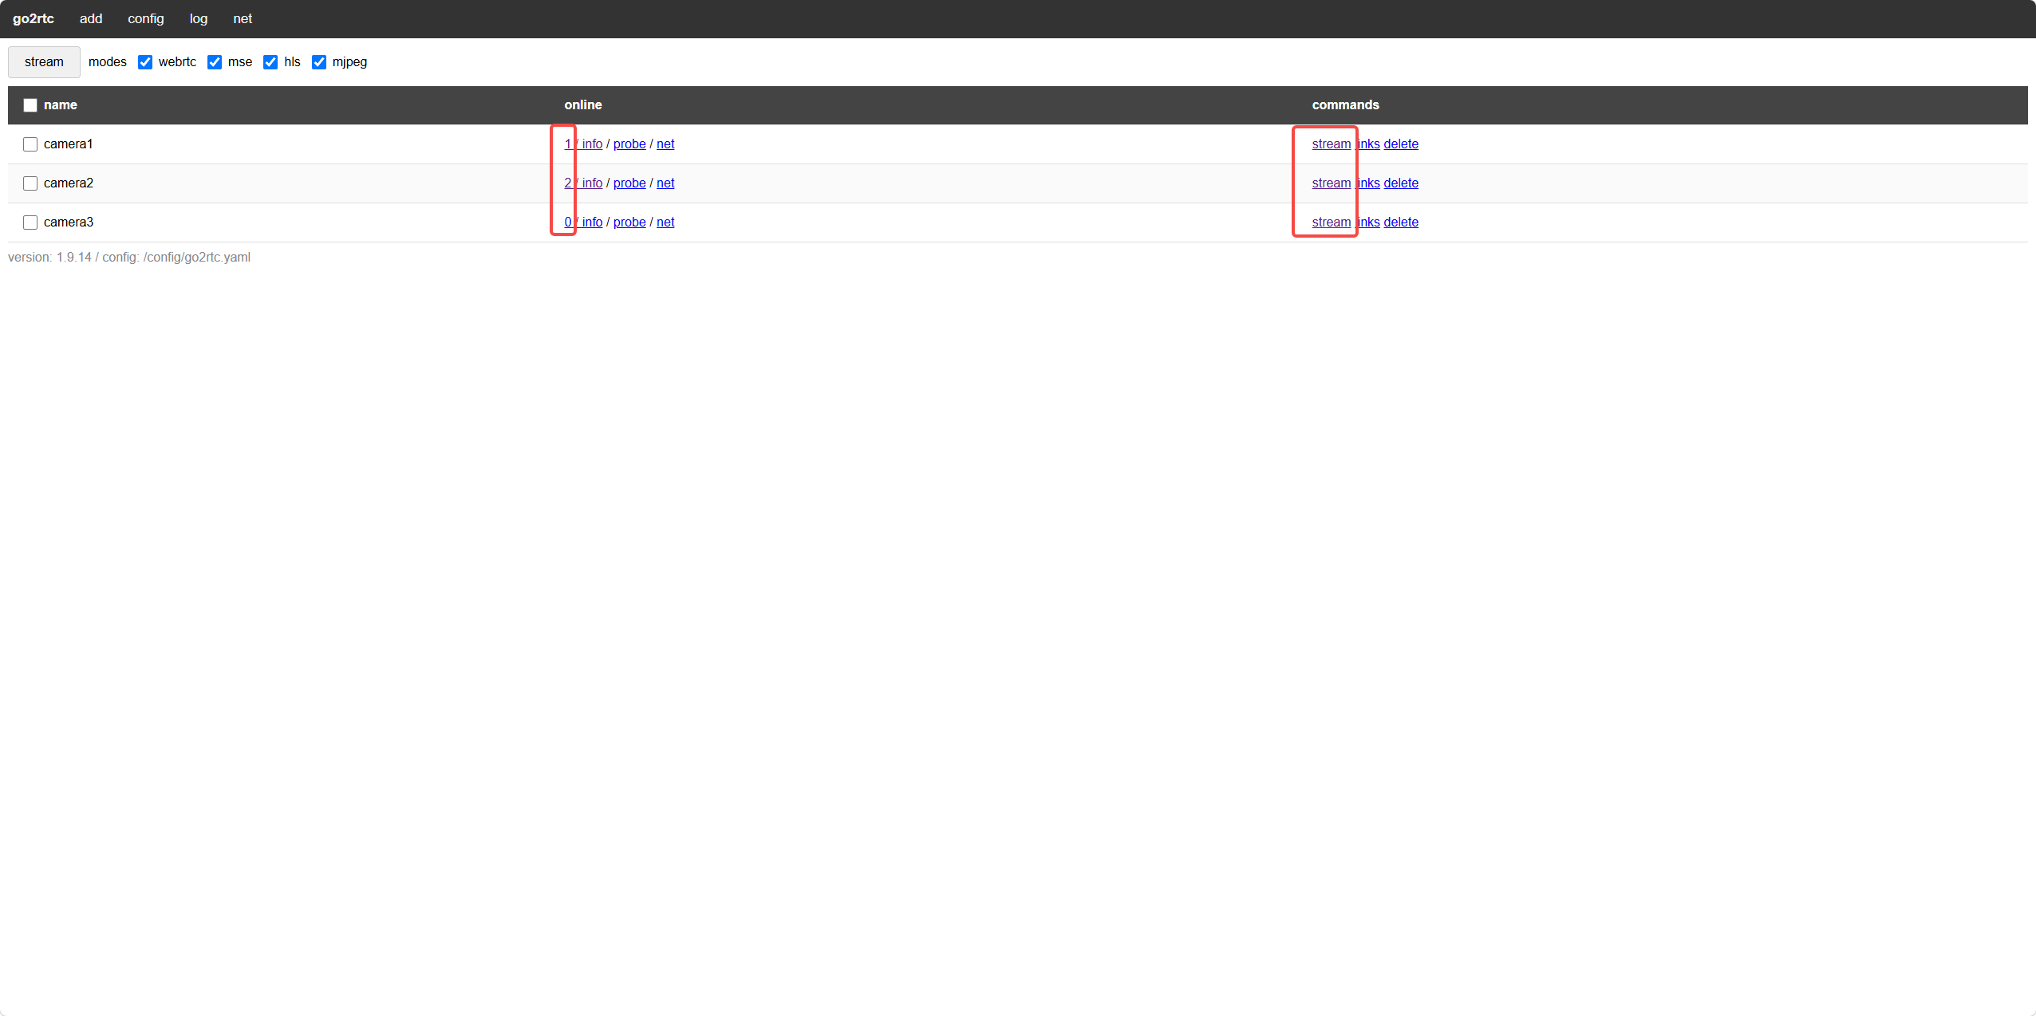The image size is (2036, 1016).
Task: Open the net page in top bar
Action: coord(243,18)
